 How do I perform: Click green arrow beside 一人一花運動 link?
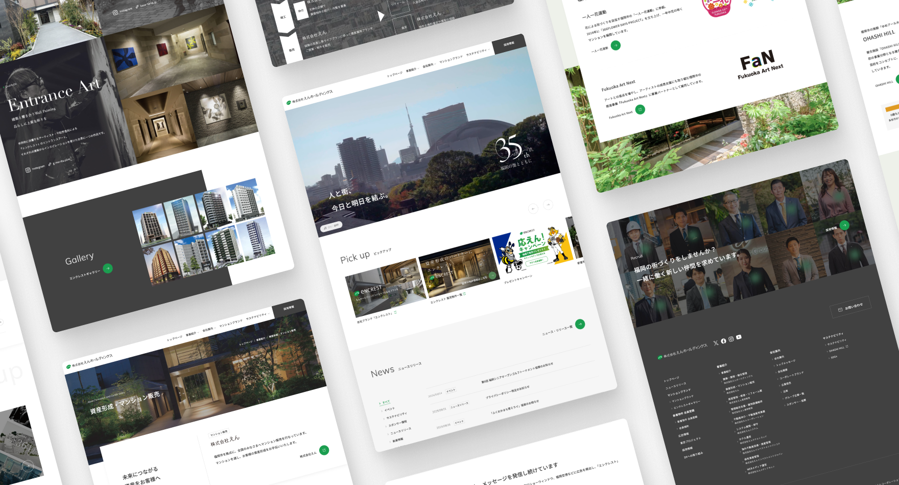616,45
